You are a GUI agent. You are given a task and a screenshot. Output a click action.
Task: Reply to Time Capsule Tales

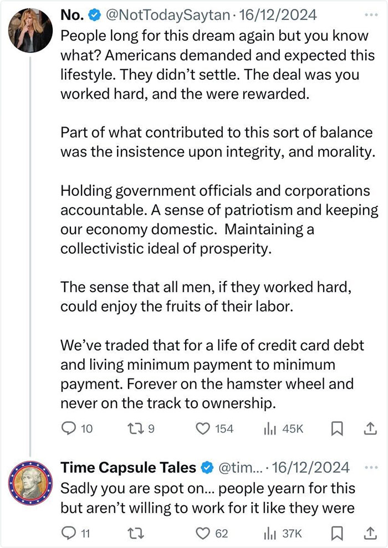[69, 533]
